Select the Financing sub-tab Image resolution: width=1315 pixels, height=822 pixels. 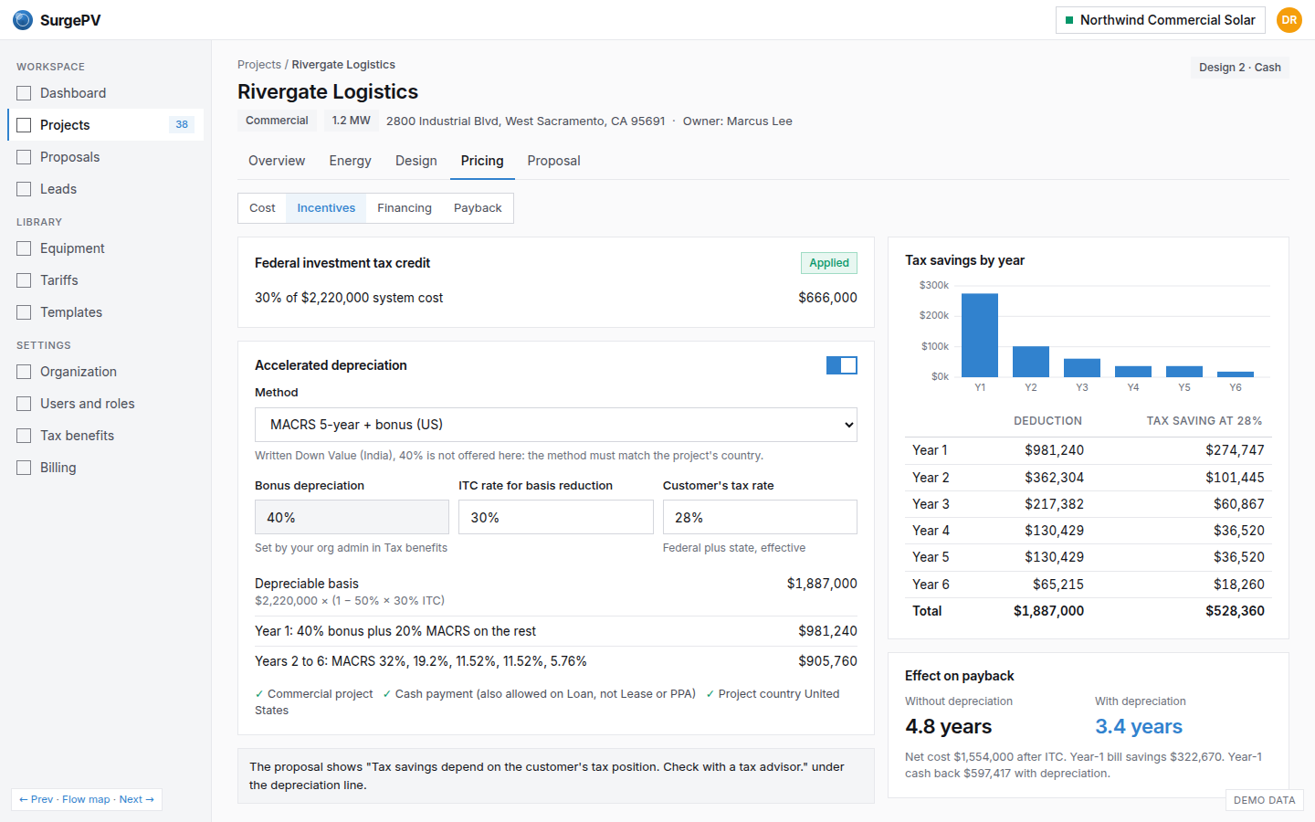(404, 208)
